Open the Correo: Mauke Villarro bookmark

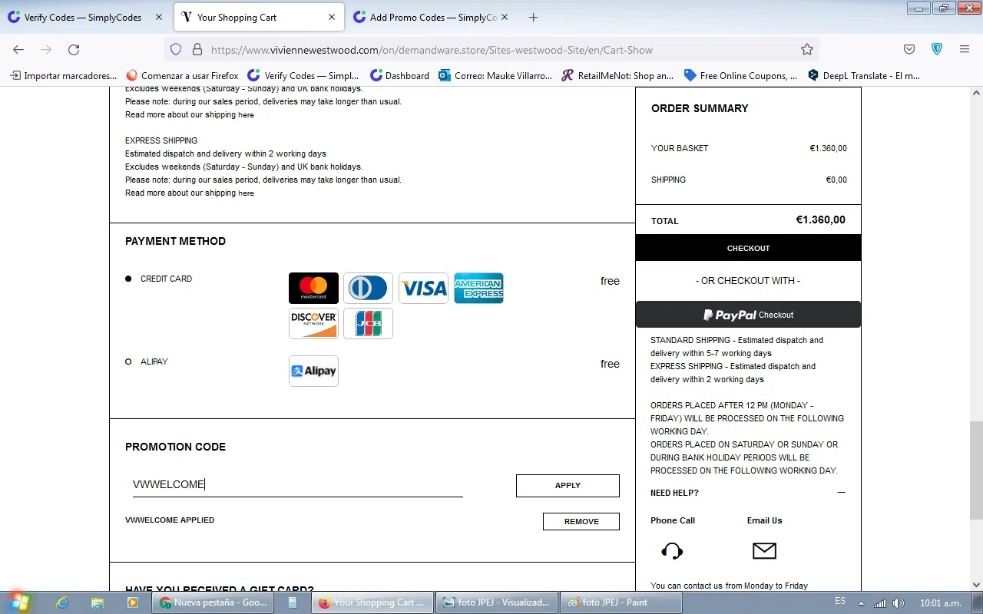pyautogui.click(x=495, y=75)
